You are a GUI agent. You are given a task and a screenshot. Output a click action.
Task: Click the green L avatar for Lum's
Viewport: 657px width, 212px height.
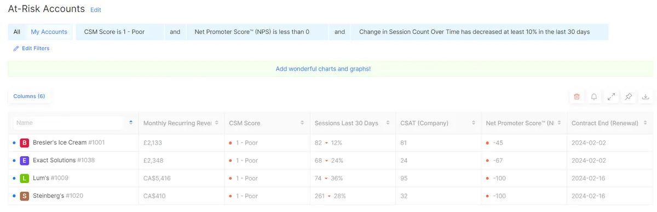(24, 178)
